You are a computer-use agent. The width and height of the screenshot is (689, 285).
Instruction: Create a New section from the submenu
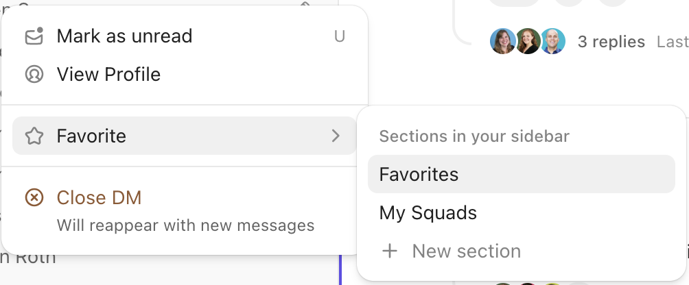pos(466,251)
